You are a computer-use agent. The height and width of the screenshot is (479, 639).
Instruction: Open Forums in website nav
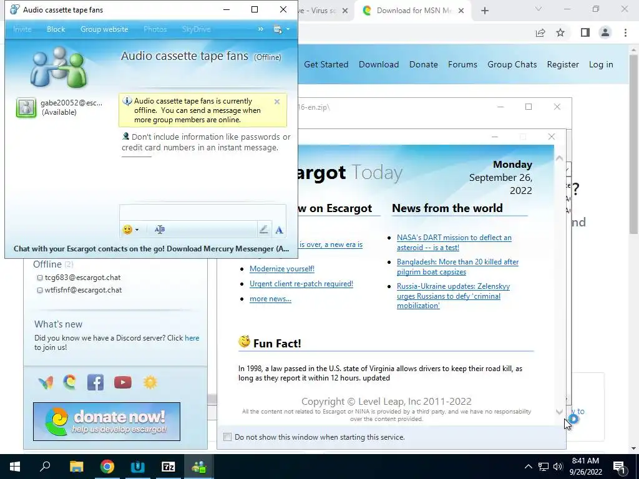pos(462,64)
